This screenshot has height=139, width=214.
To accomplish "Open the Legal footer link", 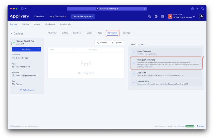I will click(170, 126).
